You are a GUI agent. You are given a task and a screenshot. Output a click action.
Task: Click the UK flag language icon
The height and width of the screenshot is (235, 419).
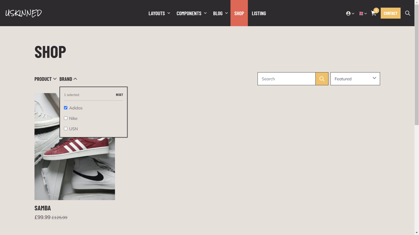click(x=361, y=13)
